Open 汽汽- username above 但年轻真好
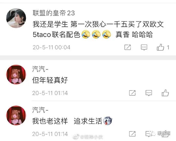 (40, 69)
